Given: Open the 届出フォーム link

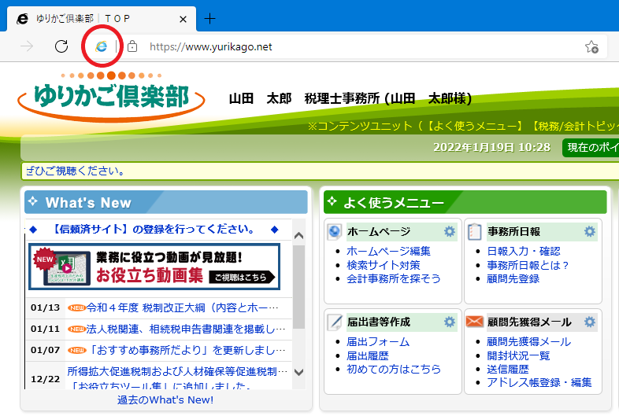Looking at the screenshot, I should click(378, 342).
